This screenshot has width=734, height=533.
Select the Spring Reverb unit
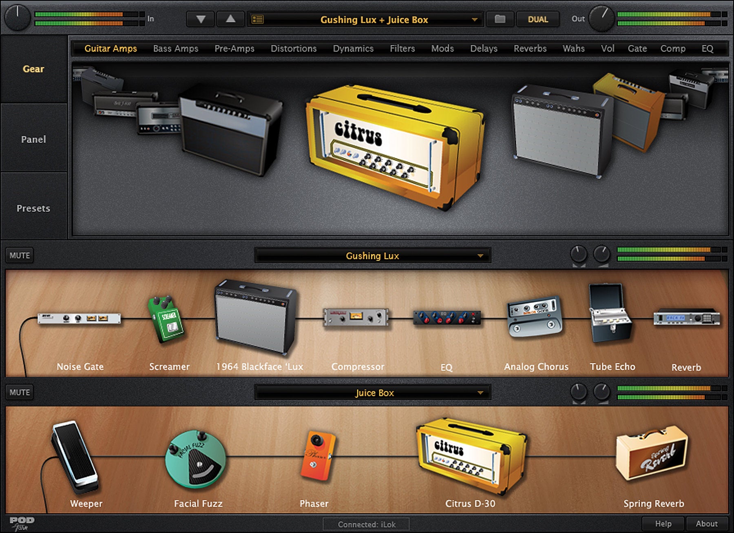tap(651, 453)
